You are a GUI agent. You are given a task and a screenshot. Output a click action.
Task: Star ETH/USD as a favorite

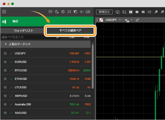(5, 79)
